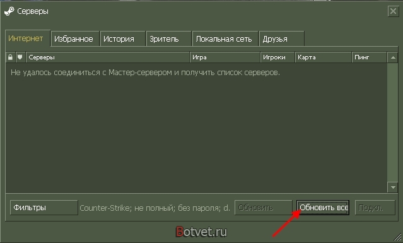Sort by VAC shield icon column
Image resolution: width=403 pixels, height=243 pixels.
20,57
